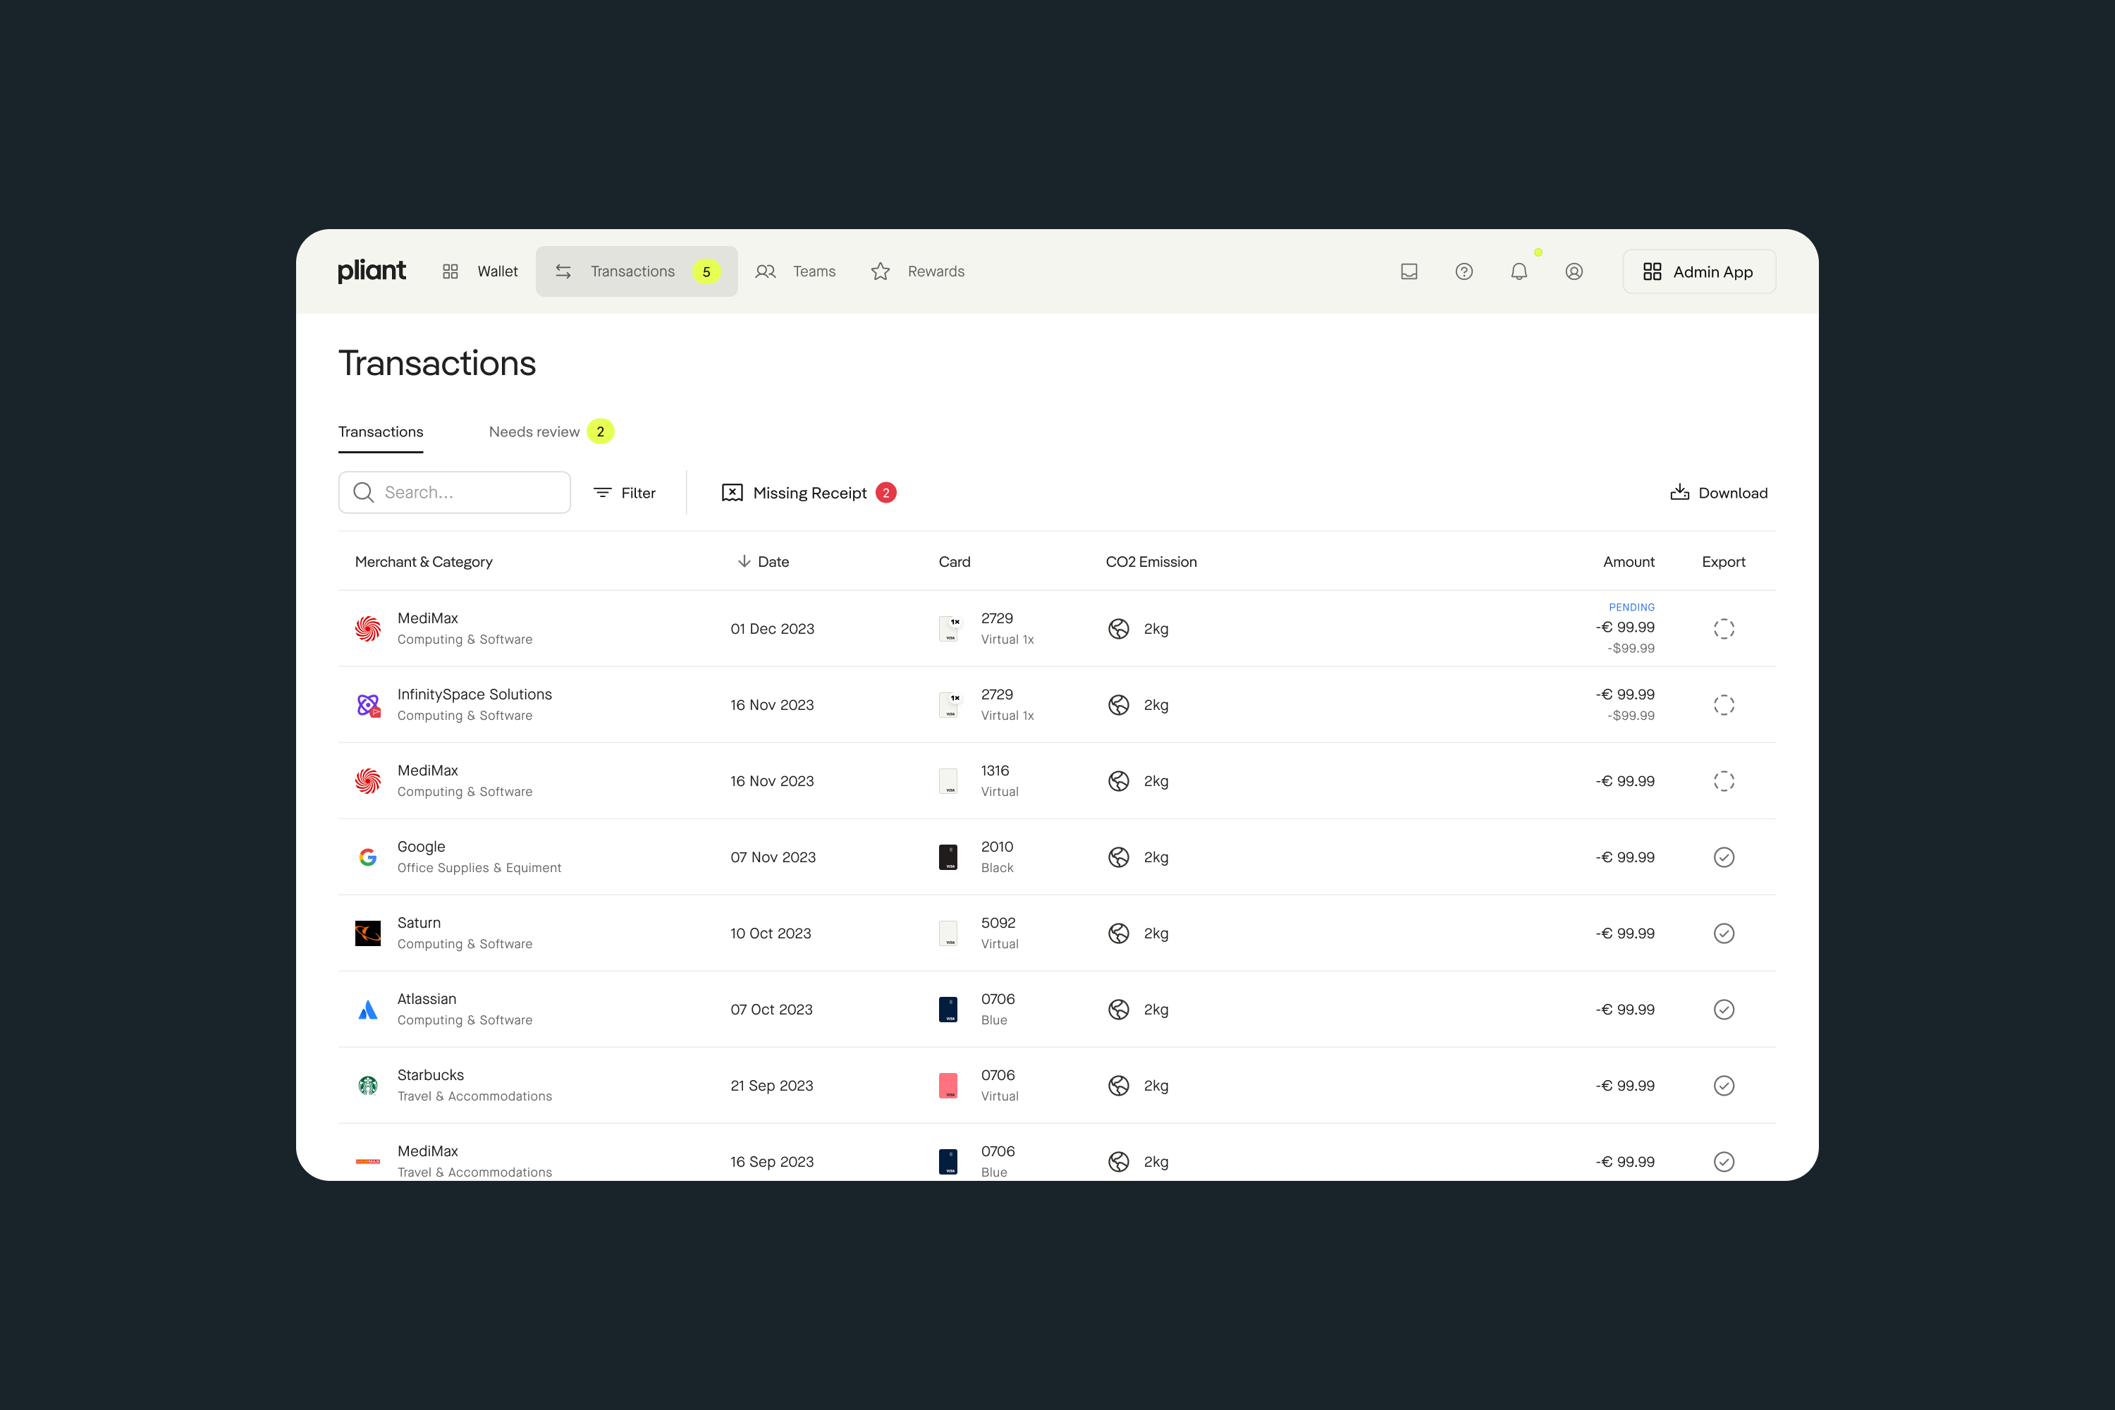Open the inbox tray icon

pyautogui.click(x=1408, y=271)
